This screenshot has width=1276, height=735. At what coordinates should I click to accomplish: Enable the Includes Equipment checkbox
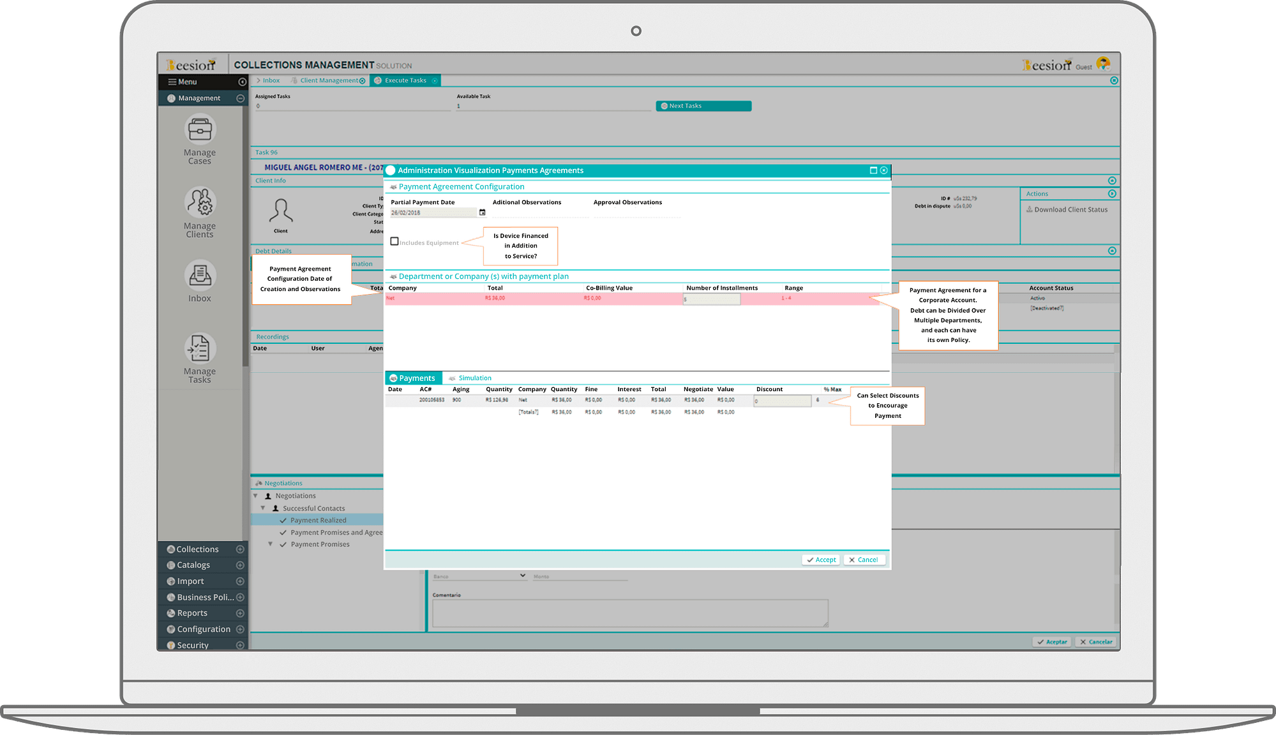tap(394, 241)
